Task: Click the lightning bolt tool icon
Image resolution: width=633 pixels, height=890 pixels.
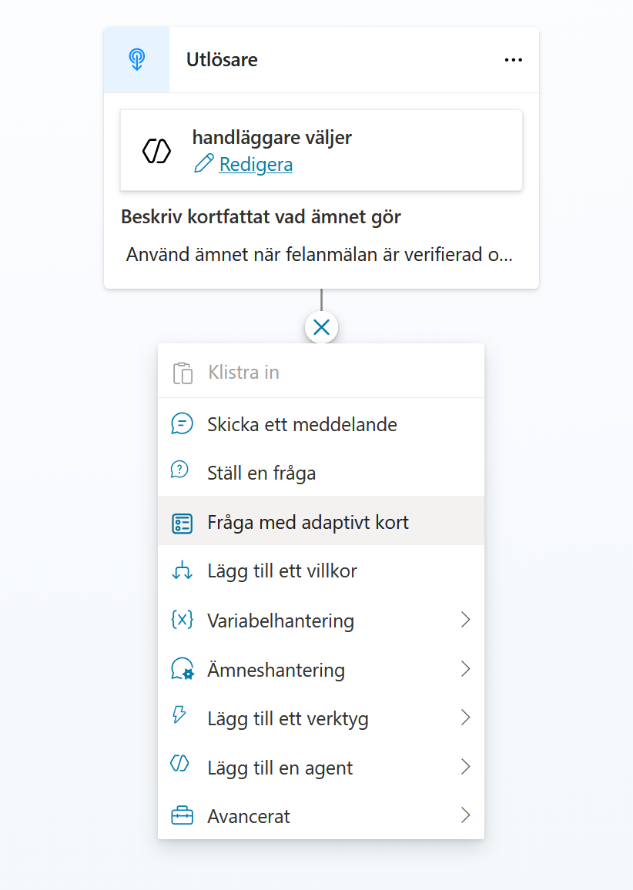Action: click(179, 714)
